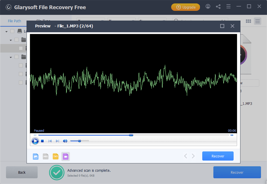Select the purple video preview mode icon
This screenshot has width=267, height=184.
pyautogui.click(x=65, y=156)
